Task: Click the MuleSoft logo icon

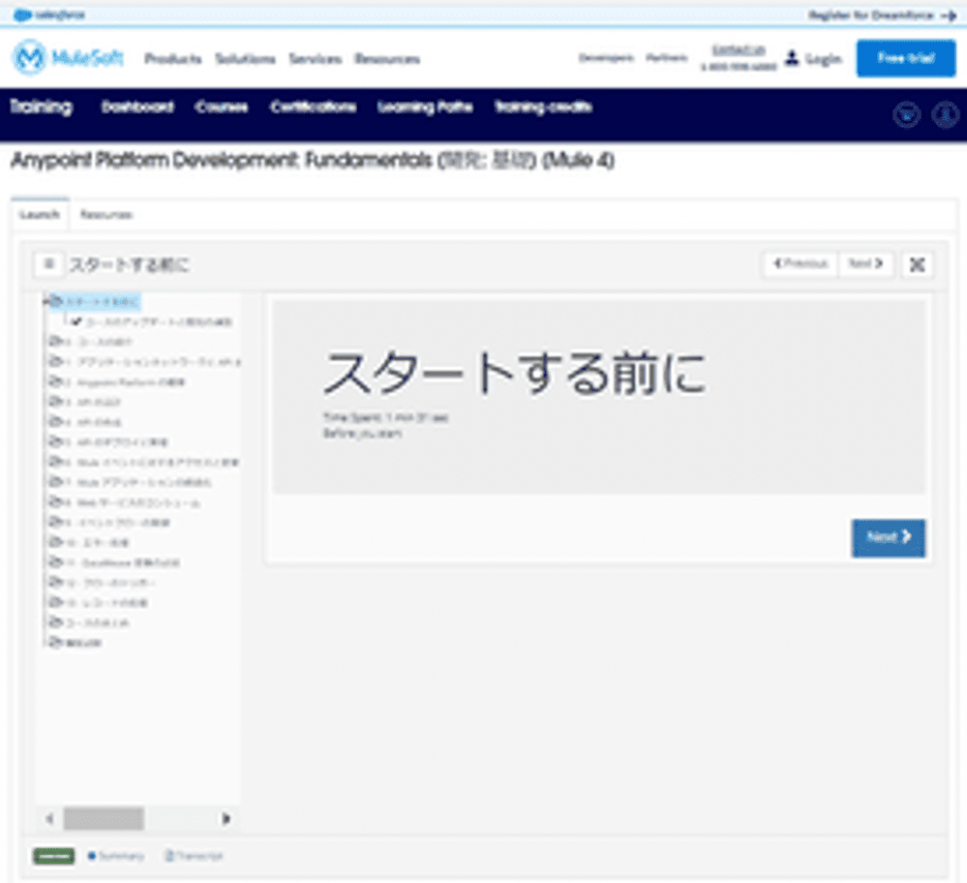Action: pyautogui.click(x=29, y=59)
